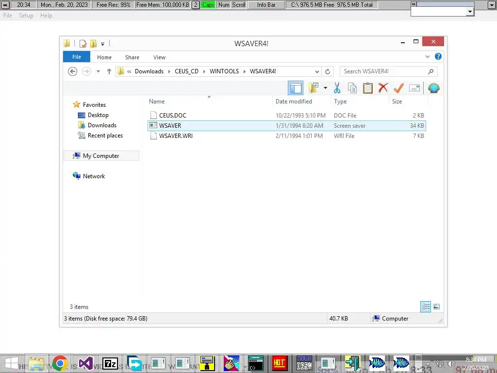
Task: Toggle the Num indicator in info bar
Action: click(x=224, y=5)
